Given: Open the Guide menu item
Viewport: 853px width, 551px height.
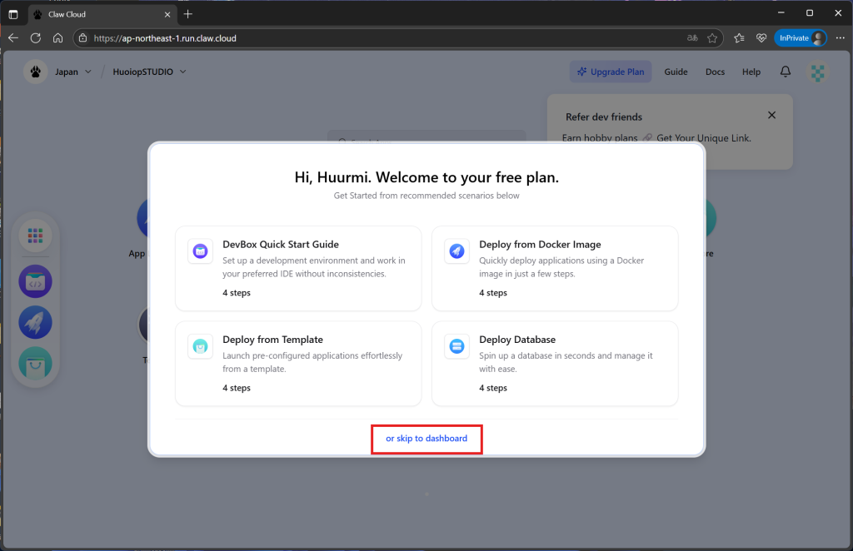Looking at the screenshot, I should point(676,72).
